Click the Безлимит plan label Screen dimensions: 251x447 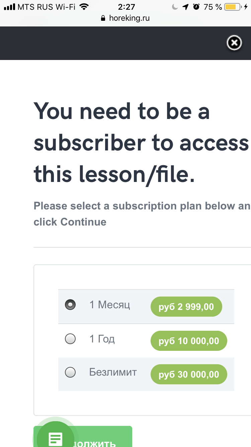(x=113, y=372)
